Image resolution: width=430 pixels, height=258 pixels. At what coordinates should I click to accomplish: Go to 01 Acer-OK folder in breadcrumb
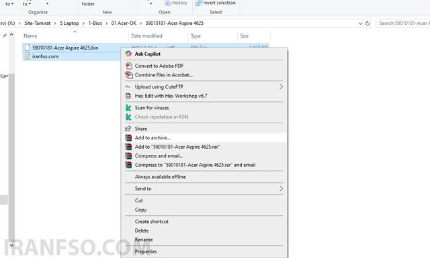(124, 23)
